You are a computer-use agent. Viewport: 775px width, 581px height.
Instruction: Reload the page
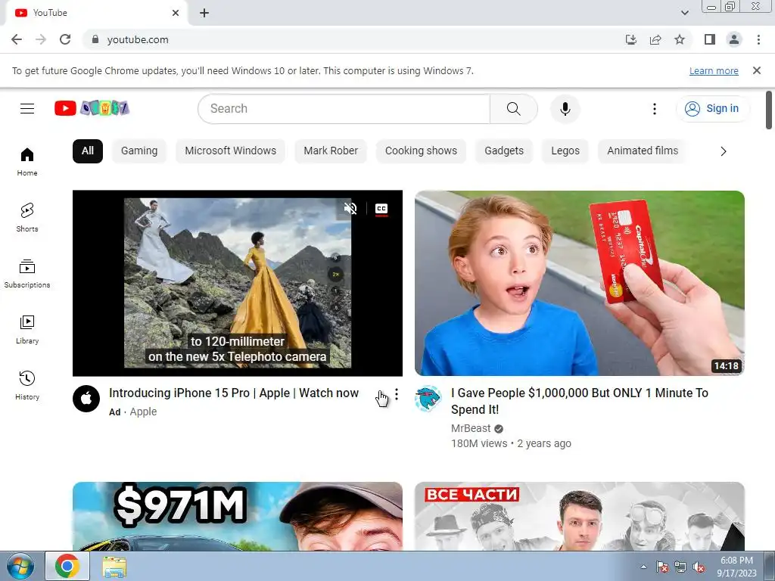(65, 39)
